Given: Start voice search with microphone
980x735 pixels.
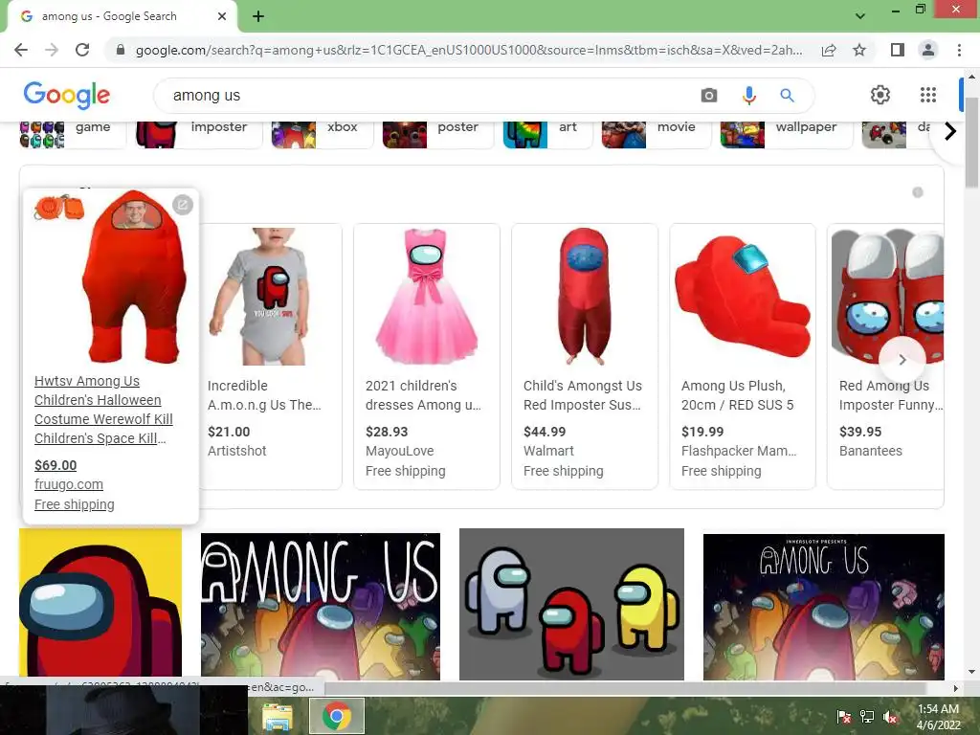Looking at the screenshot, I should tap(748, 96).
